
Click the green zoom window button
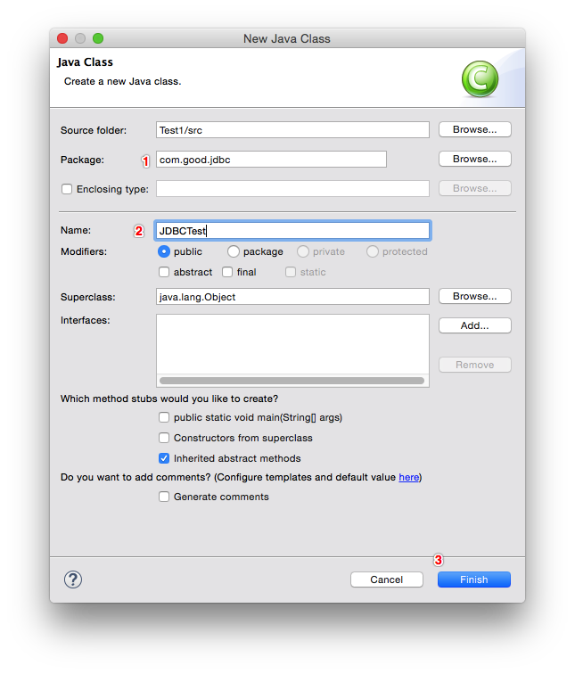click(x=98, y=38)
